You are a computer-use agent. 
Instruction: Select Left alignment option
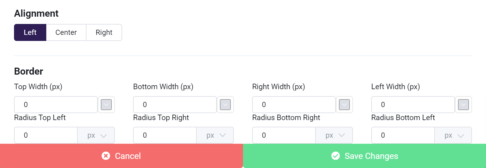30,32
